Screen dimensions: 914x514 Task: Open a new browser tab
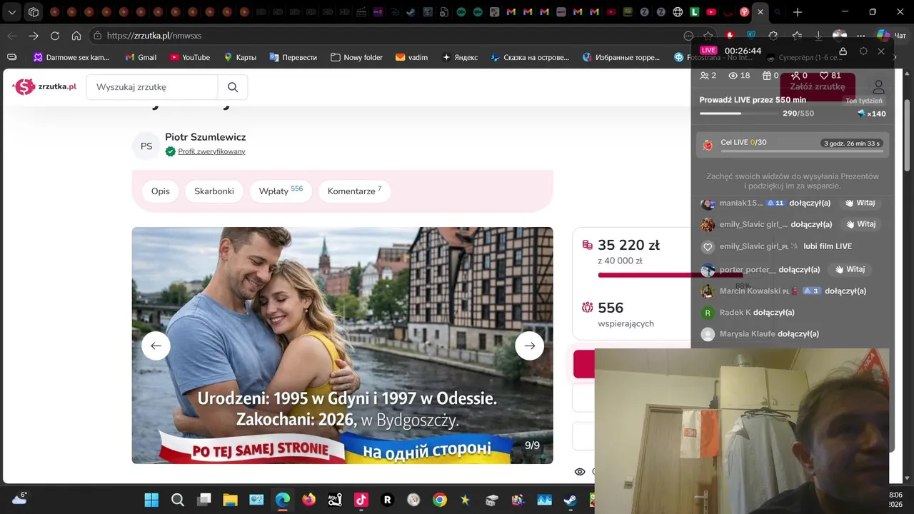click(797, 12)
